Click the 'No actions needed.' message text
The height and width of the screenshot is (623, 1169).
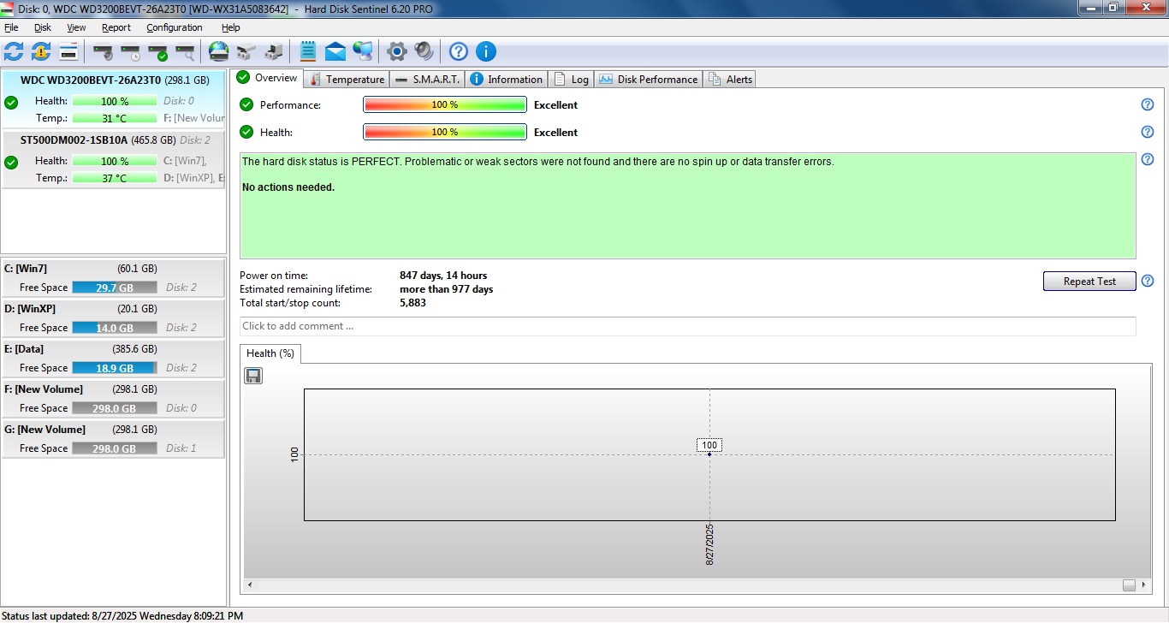click(288, 187)
